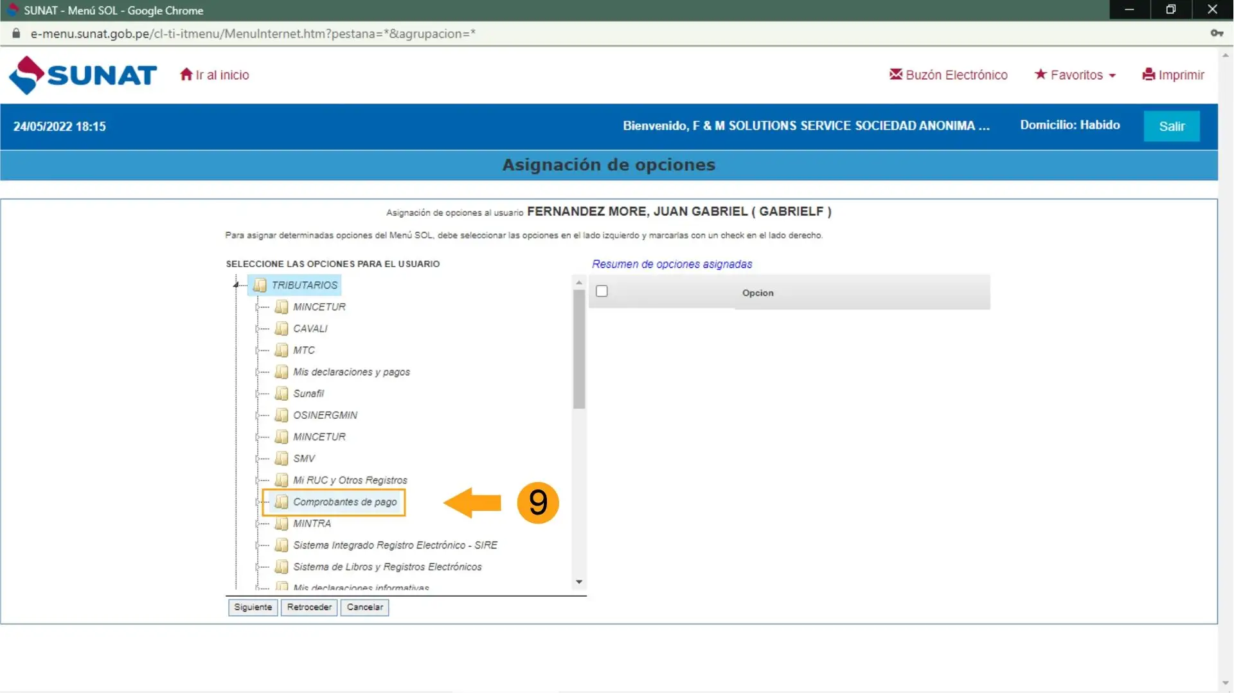Image resolution: width=1234 pixels, height=693 pixels.
Task: Click the Opcion column header
Action: pos(758,293)
